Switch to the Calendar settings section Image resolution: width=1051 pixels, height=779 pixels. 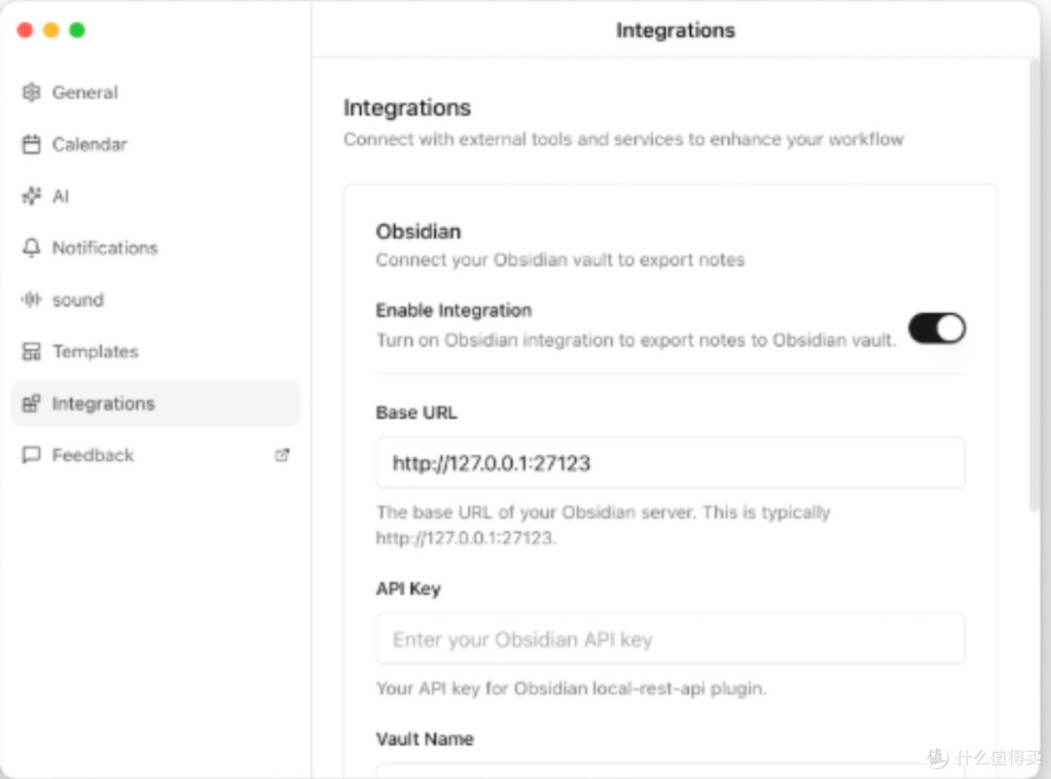(x=90, y=144)
